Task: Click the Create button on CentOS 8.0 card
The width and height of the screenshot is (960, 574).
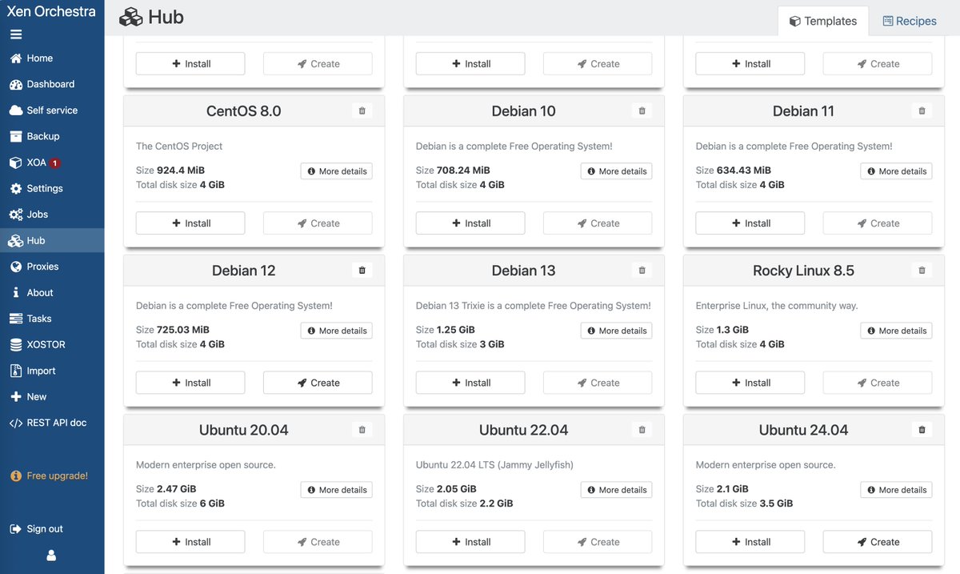Action: (x=318, y=223)
